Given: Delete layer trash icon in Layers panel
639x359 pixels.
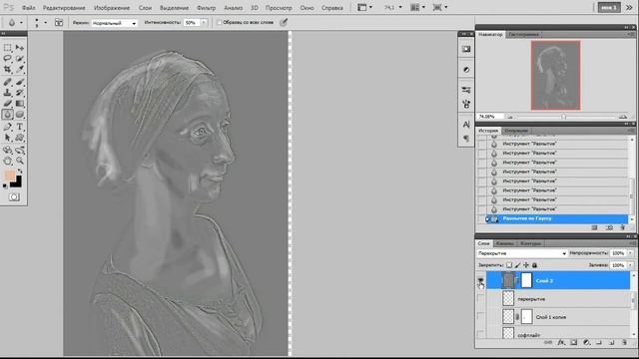Looking at the screenshot, I should pyautogui.click(x=624, y=343).
